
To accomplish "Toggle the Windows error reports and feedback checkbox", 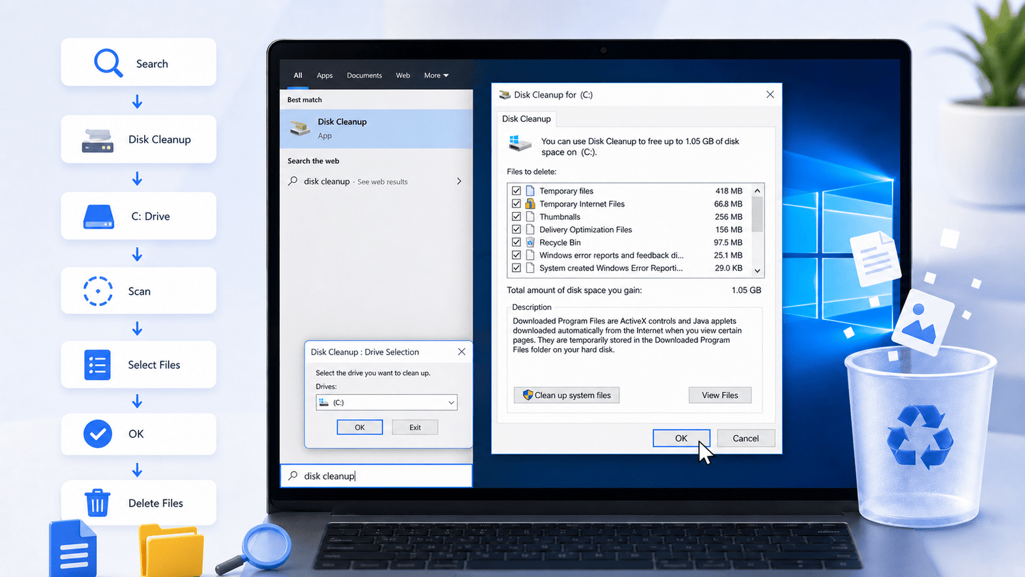I will coord(516,255).
